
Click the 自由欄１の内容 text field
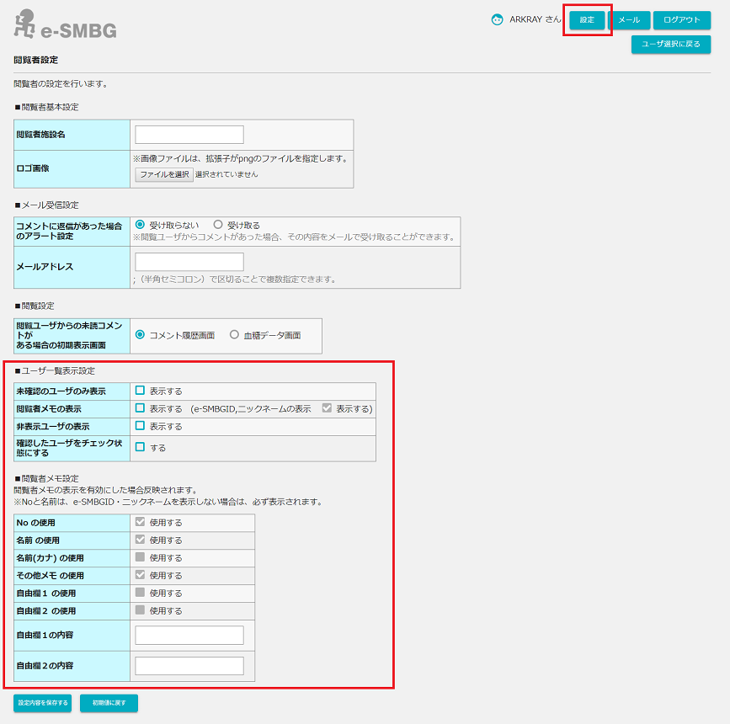coord(189,635)
